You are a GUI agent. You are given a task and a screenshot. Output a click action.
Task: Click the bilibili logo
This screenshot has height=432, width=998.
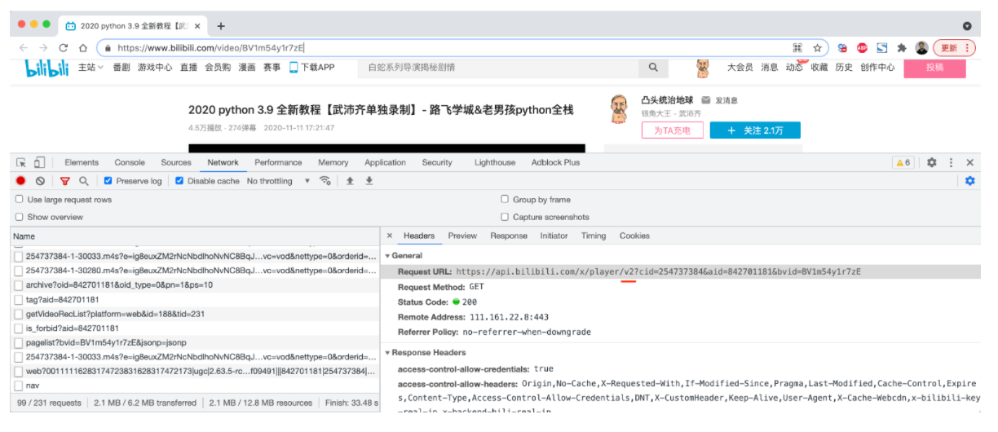[47, 69]
